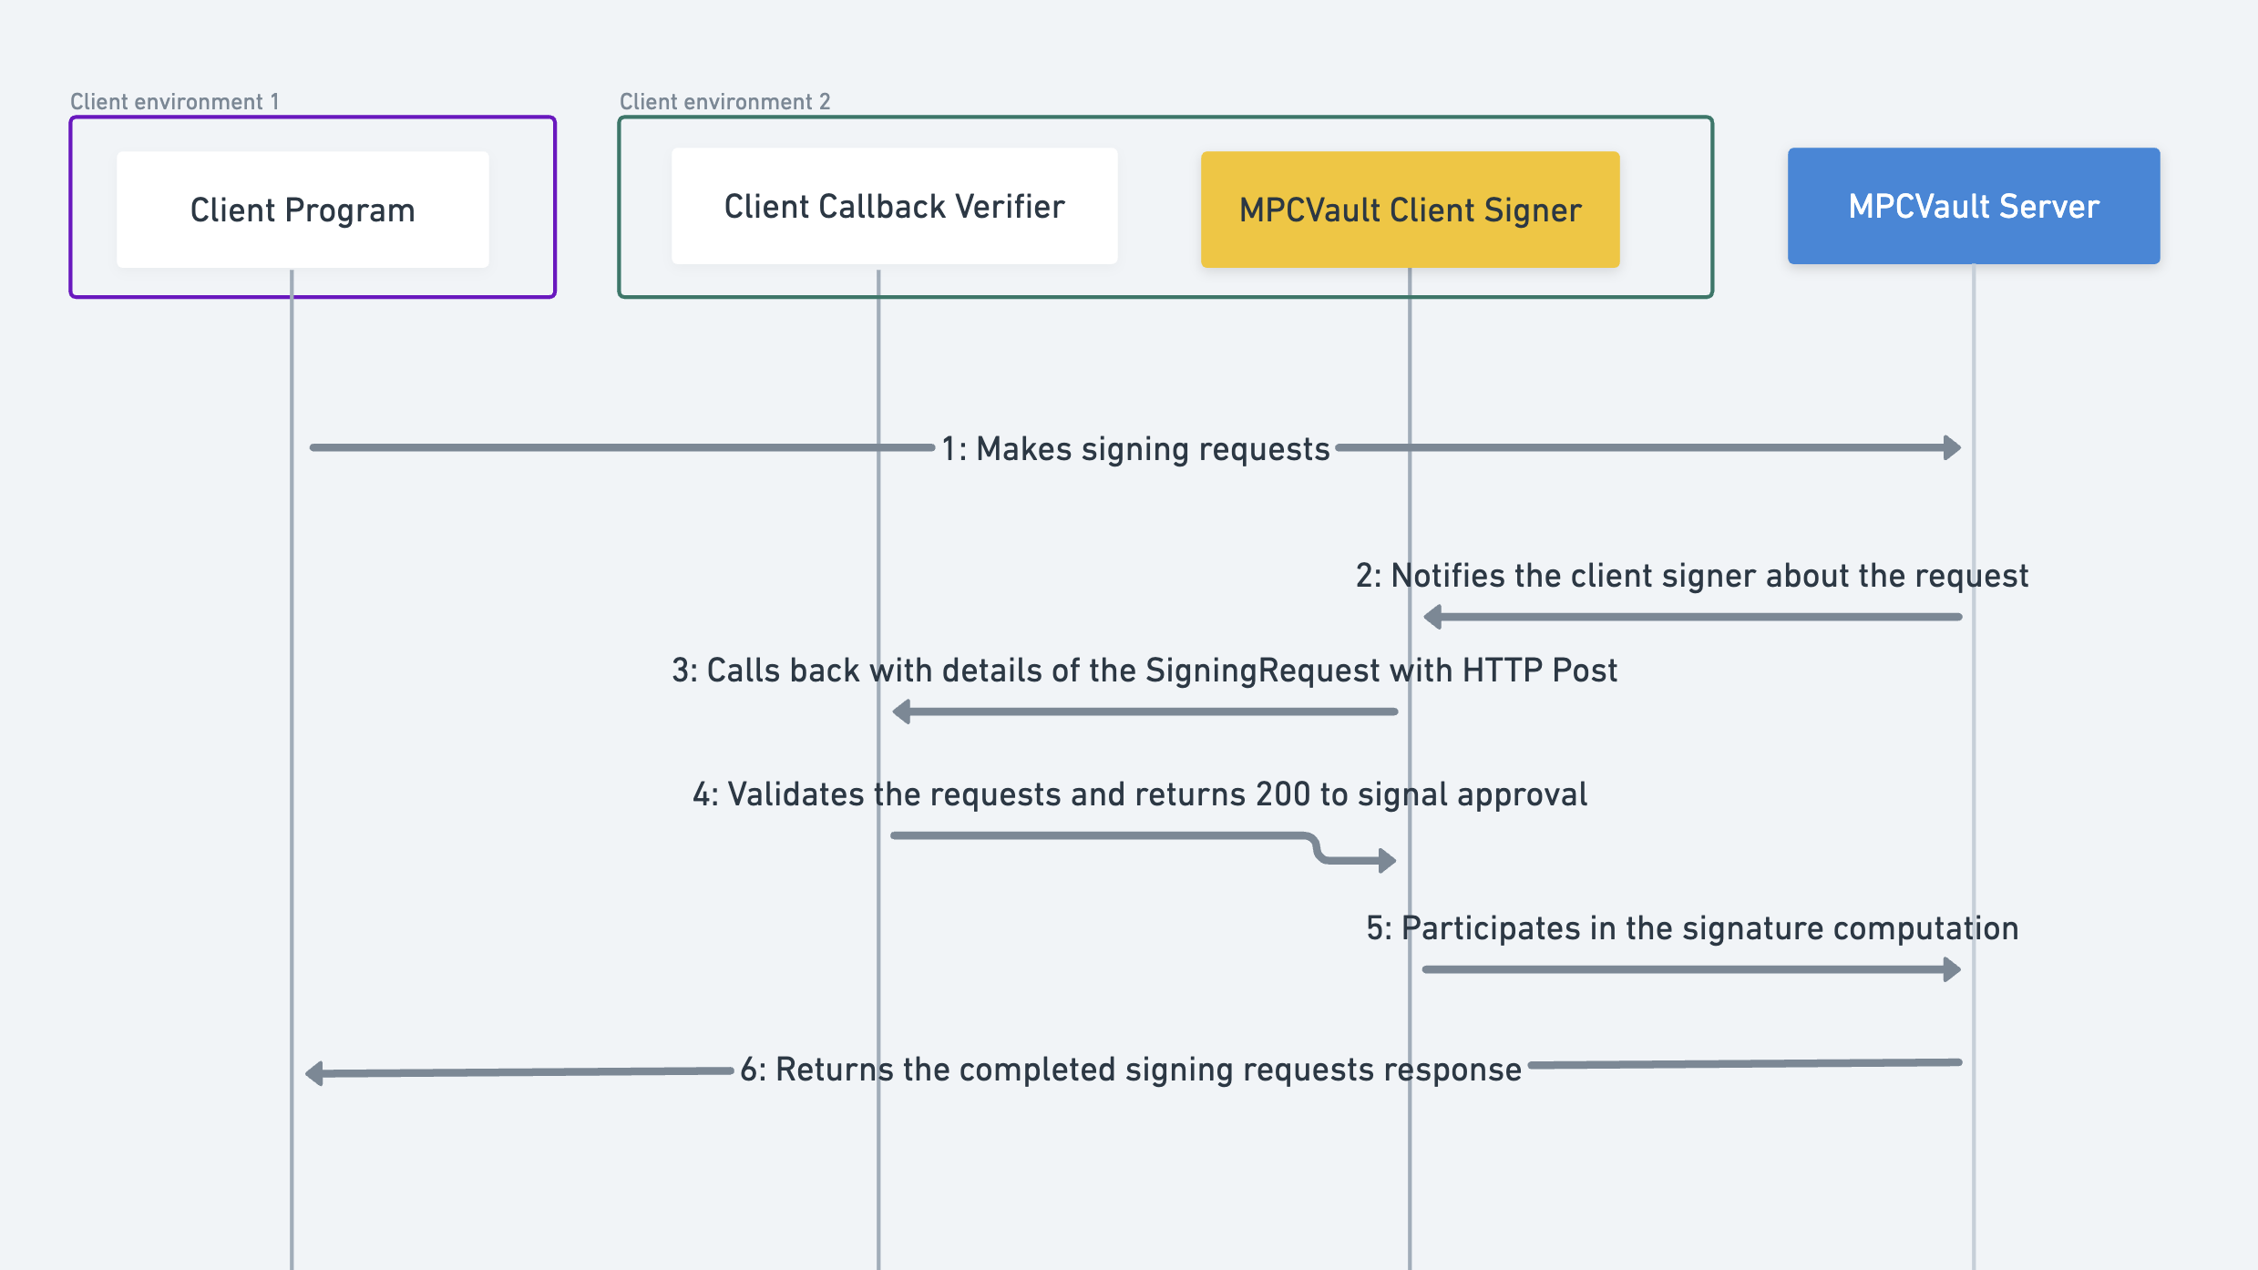Click the "6: Returns the completed signing requests" text
The image size is (2258, 1270).
pyautogui.click(x=1130, y=1070)
